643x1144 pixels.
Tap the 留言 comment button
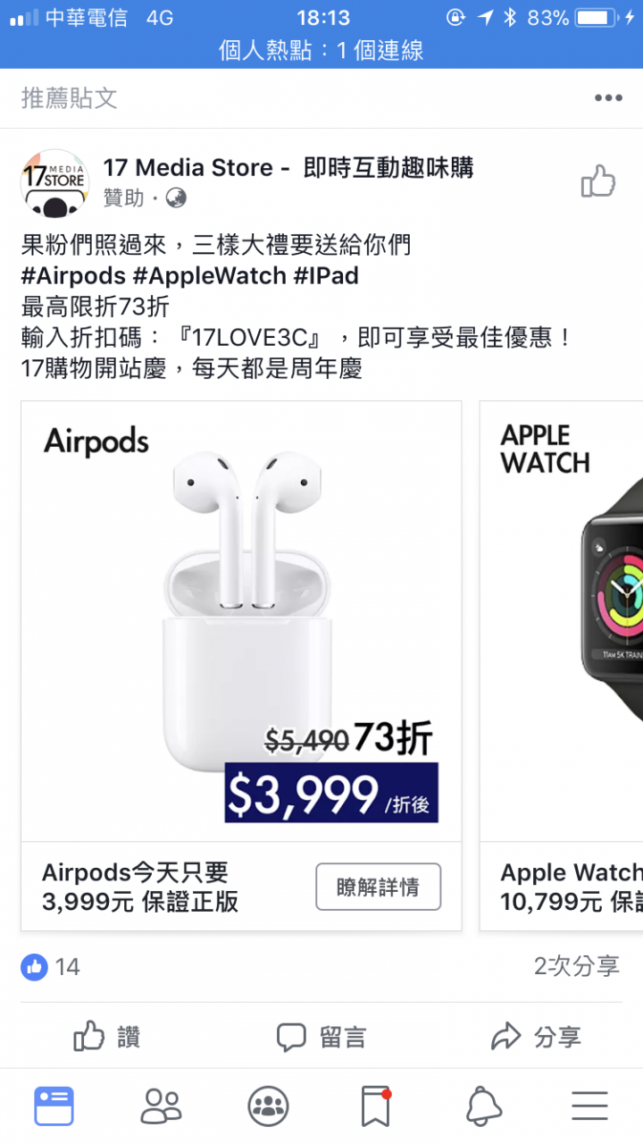coord(321,1038)
